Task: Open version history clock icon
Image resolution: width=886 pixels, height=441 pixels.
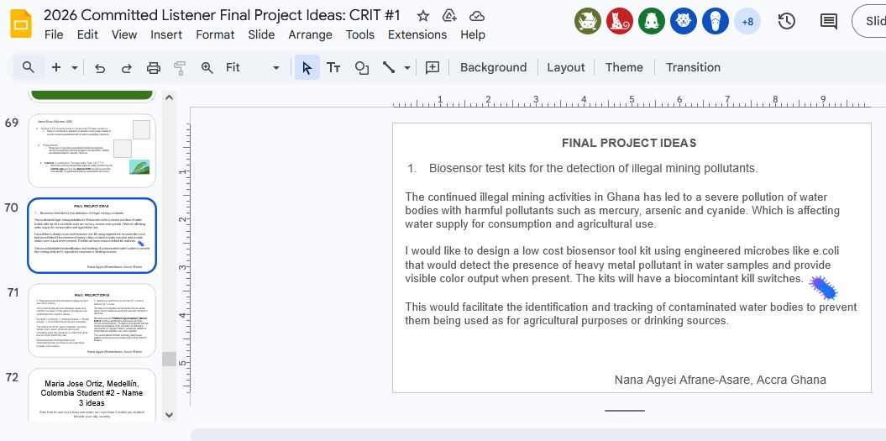Action: [787, 22]
